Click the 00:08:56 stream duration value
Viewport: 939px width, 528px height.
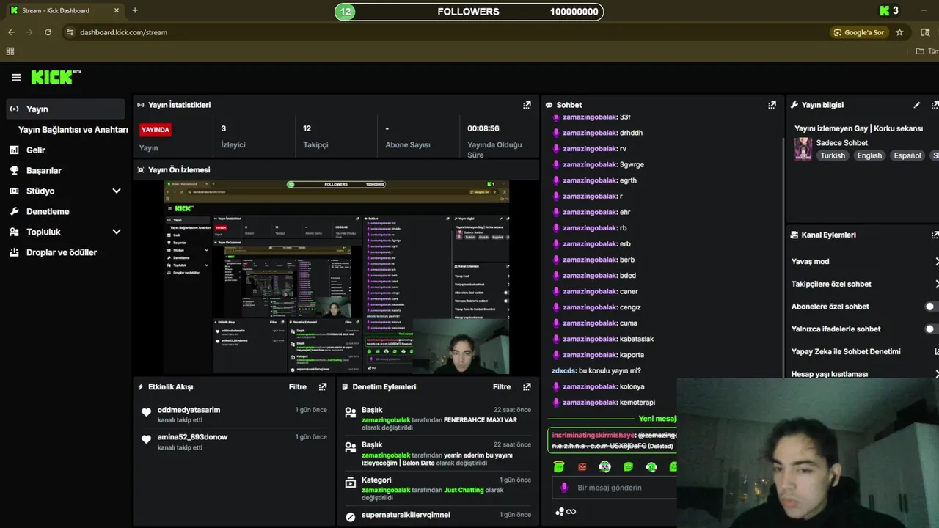point(483,128)
